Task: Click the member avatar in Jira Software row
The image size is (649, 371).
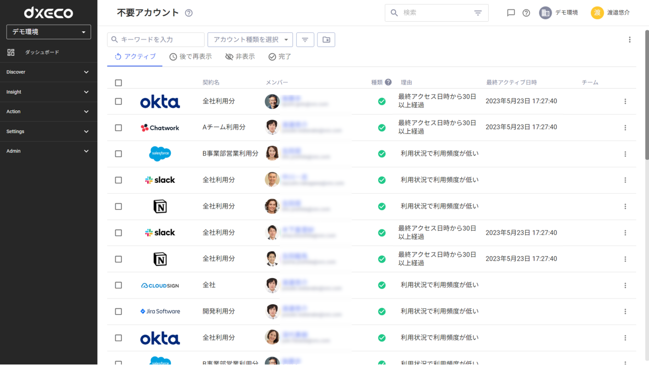Action: tap(272, 312)
